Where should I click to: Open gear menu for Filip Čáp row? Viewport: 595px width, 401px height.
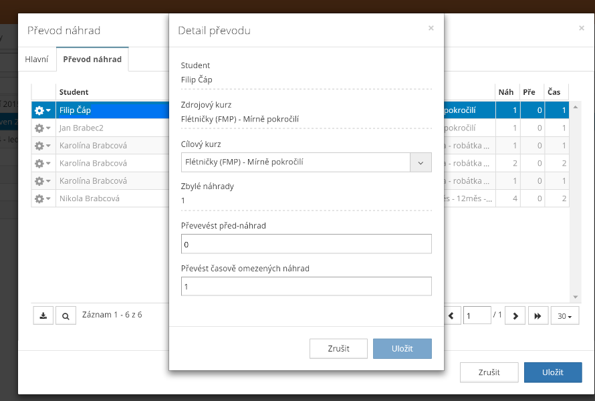point(43,110)
